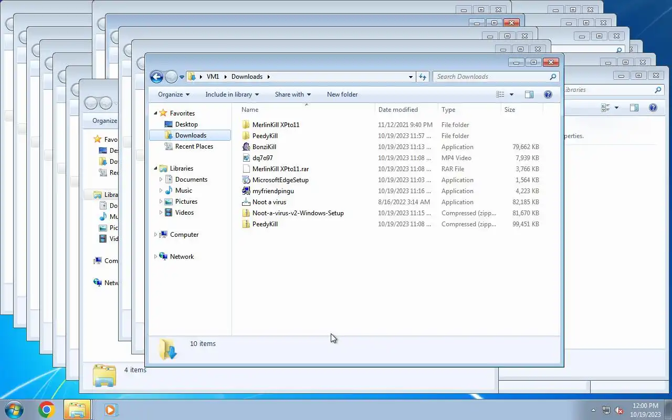Select the MerlinKill XPto11 folder icon
The image size is (672, 420).
tap(246, 125)
